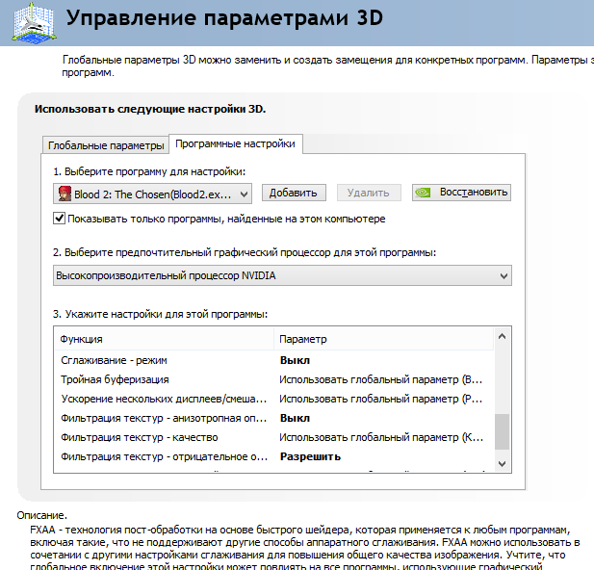This screenshot has width=594, height=570.
Task: Click the NVIDIA logo on Восстановить button
Action: pos(423,193)
